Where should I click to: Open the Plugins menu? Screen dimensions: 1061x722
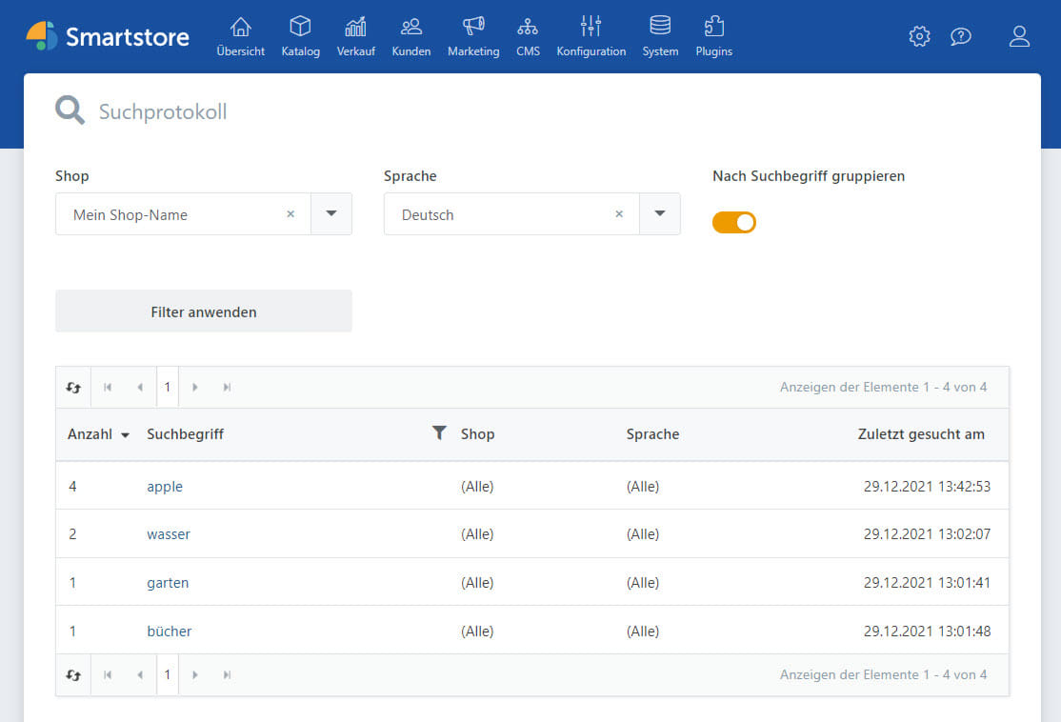714,36
